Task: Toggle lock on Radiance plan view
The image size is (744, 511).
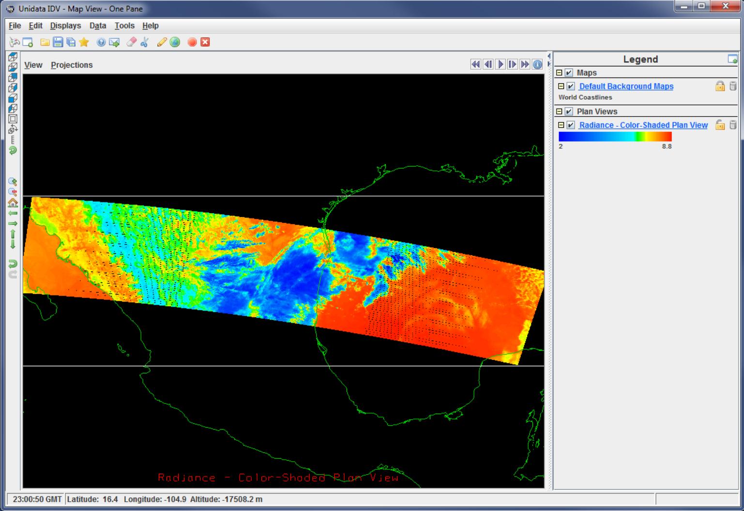Action: click(x=720, y=125)
